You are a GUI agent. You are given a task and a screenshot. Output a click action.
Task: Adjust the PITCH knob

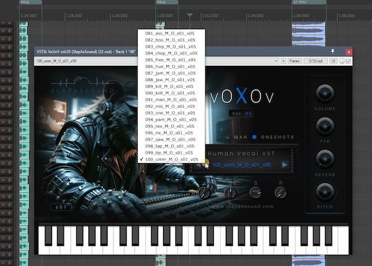point(325,192)
